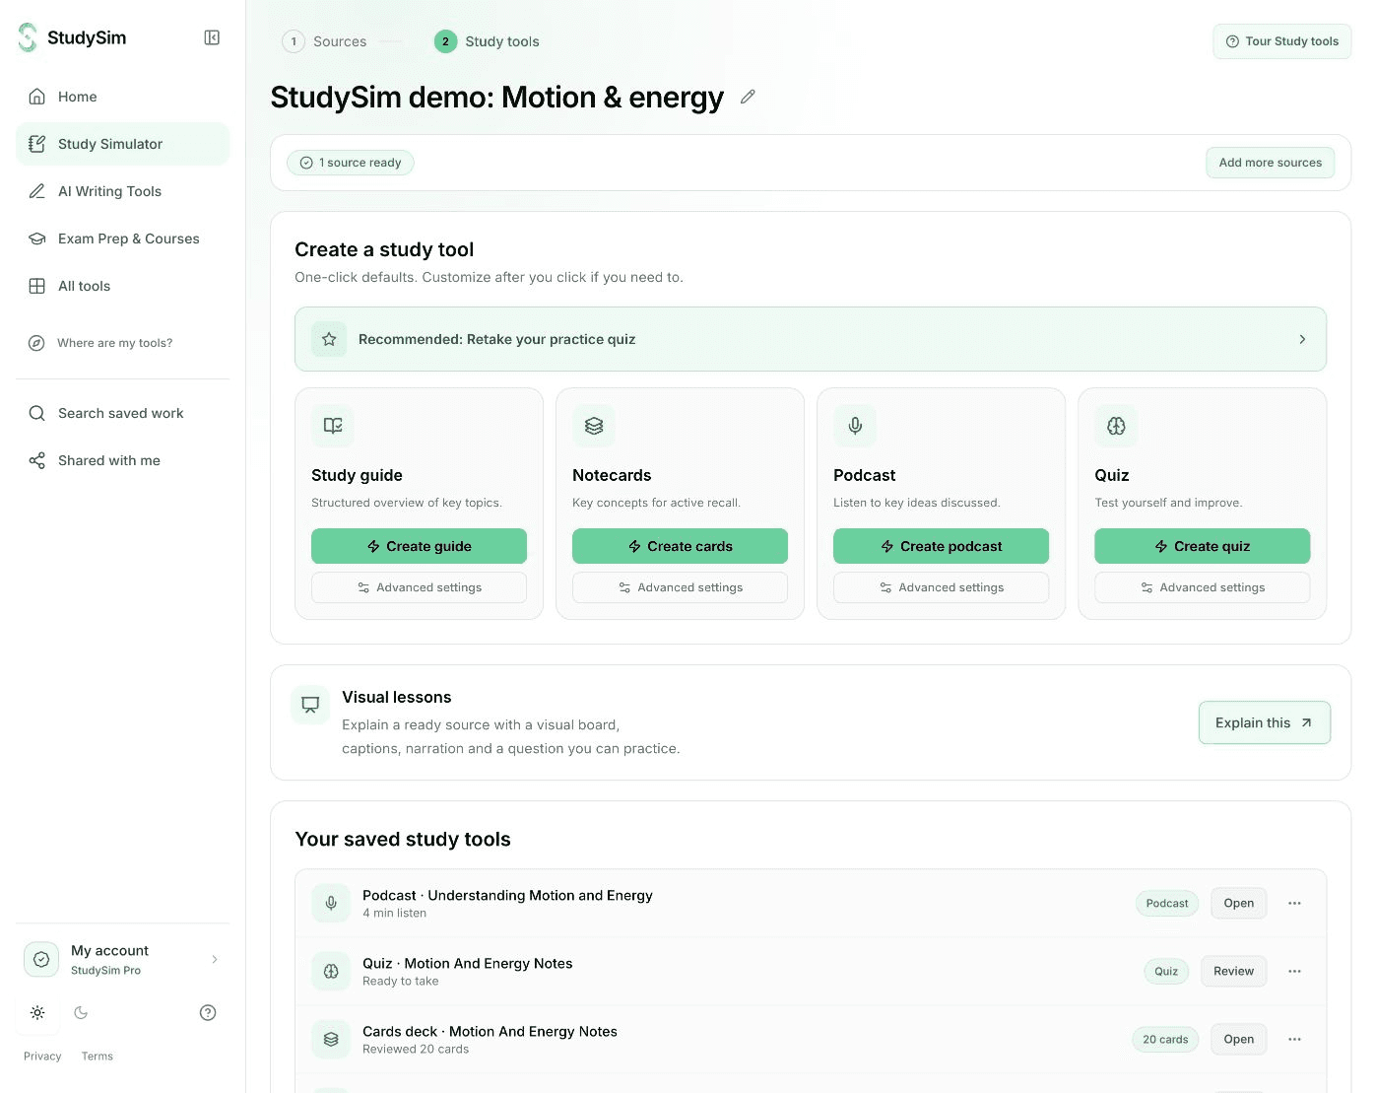This screenshot has height=1093, width=1375.
Task: Click the Notecards stack icon
Action: click(594, 426)
